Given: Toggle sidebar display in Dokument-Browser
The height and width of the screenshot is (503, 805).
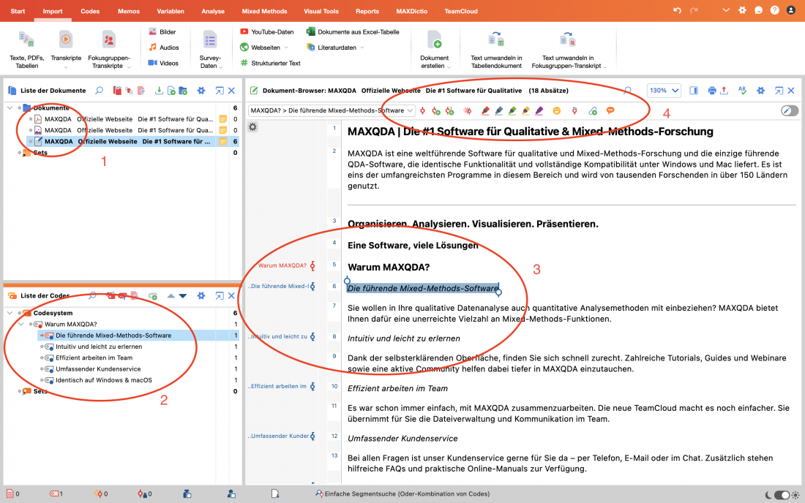Looking at the screenshot, I should click(694, 90).
